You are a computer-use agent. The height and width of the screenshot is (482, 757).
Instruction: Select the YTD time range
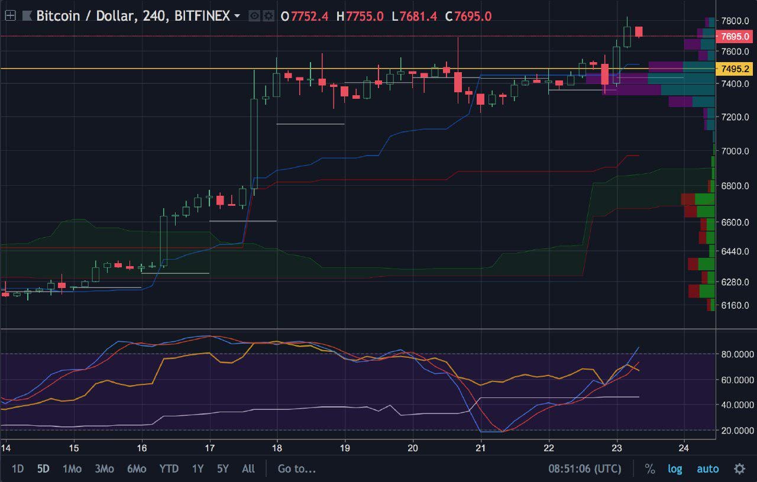[169, 469]
